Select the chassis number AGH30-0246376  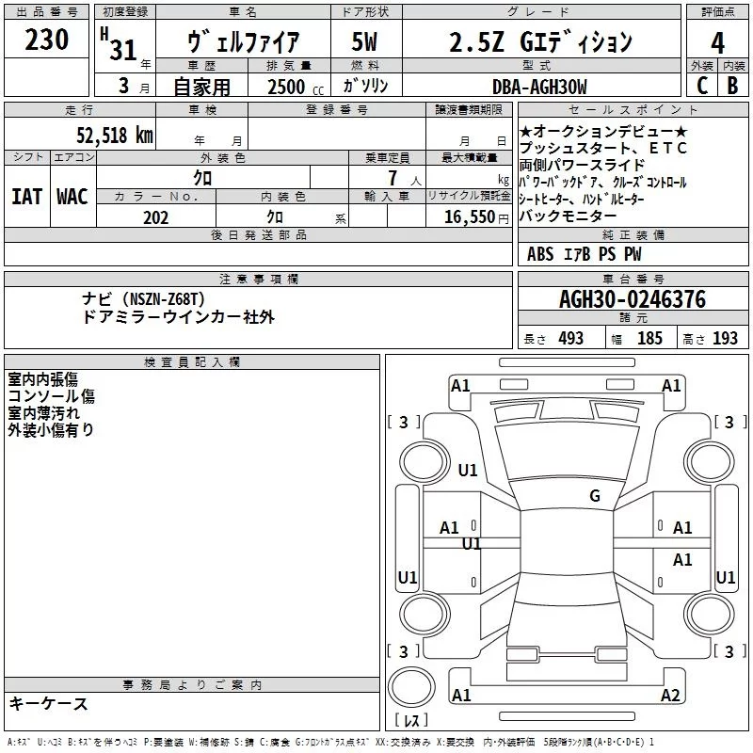tap(633, 299)
